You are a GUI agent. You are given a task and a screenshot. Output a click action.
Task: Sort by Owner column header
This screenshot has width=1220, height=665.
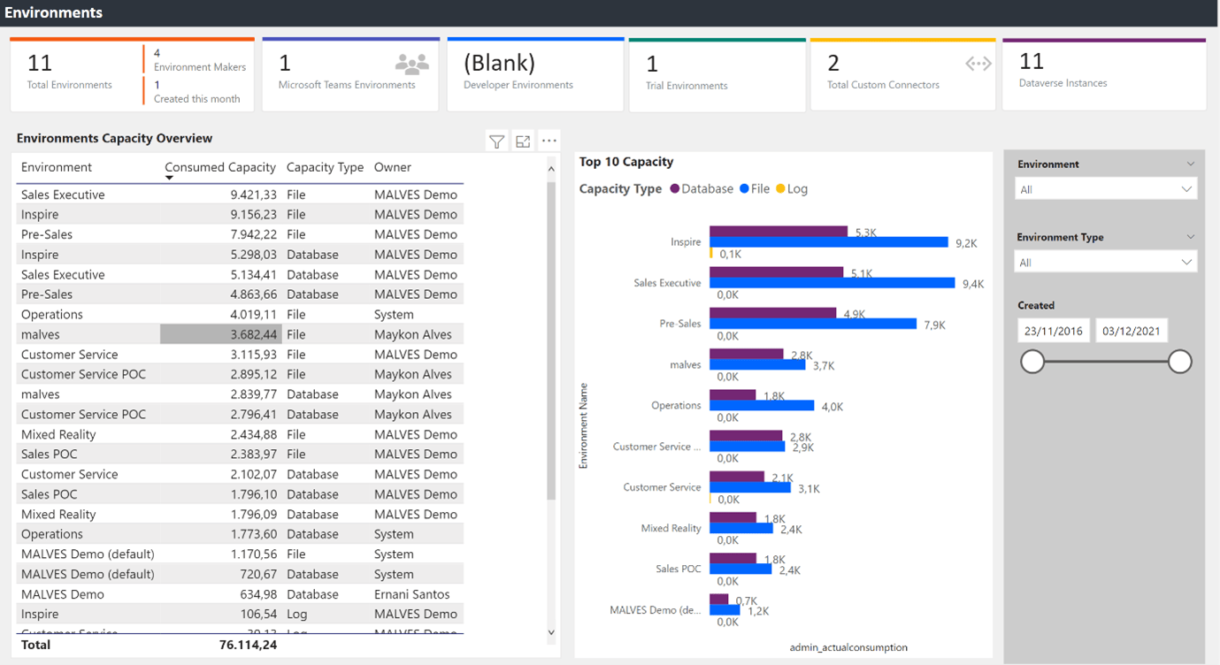392,167
